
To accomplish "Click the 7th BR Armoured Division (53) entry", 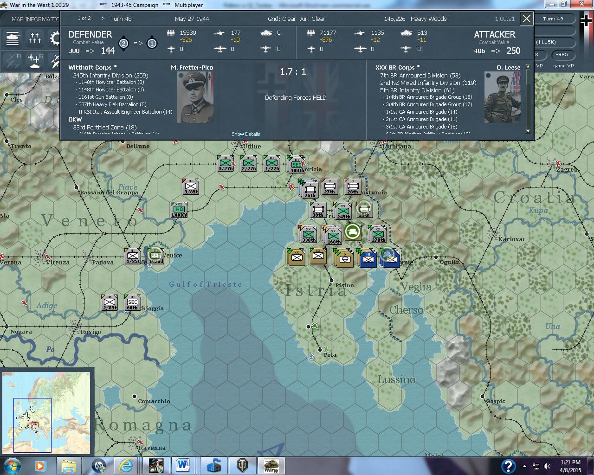I will tap(420, 75).
